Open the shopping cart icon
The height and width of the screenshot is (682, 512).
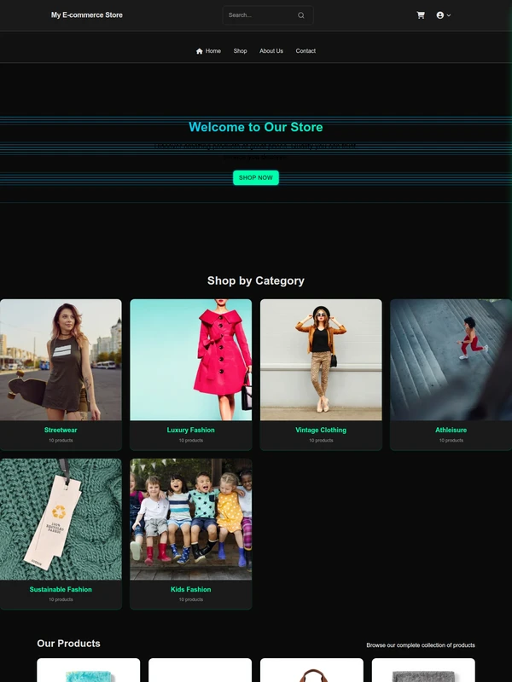(421, 15)
